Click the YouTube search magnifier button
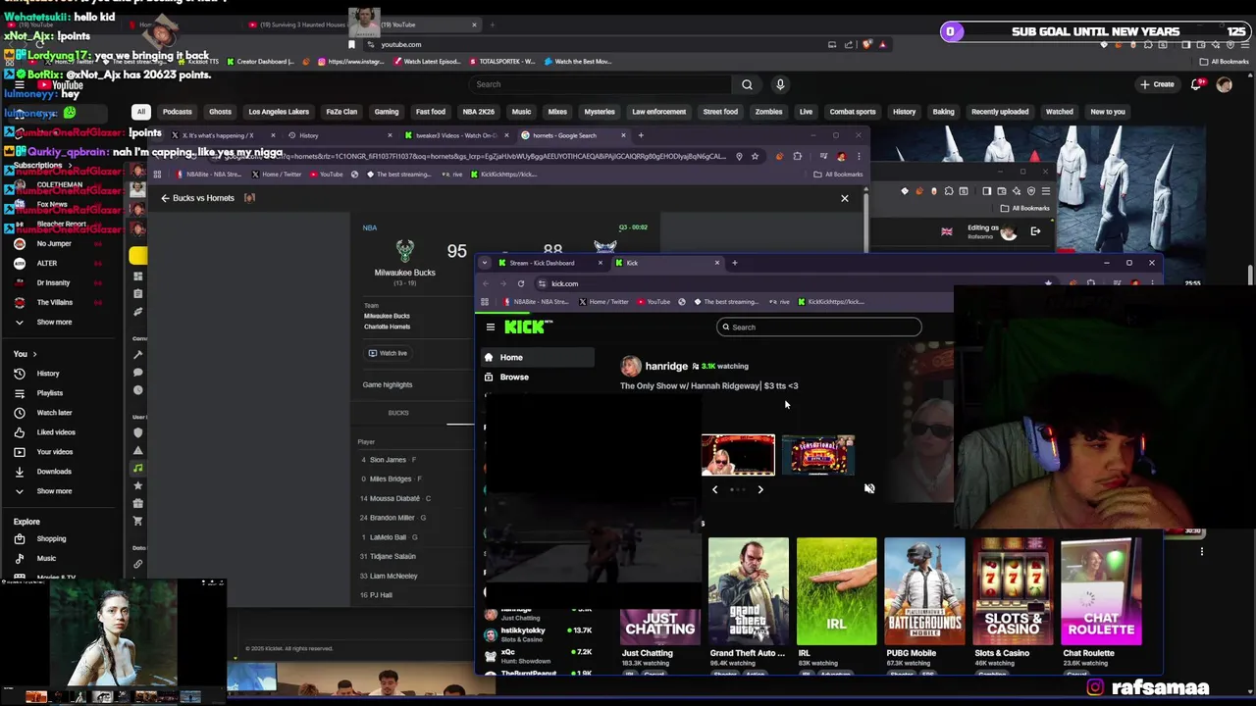Image resolution: width=1256 pixels, height=706 pixels. click(747, 84)
